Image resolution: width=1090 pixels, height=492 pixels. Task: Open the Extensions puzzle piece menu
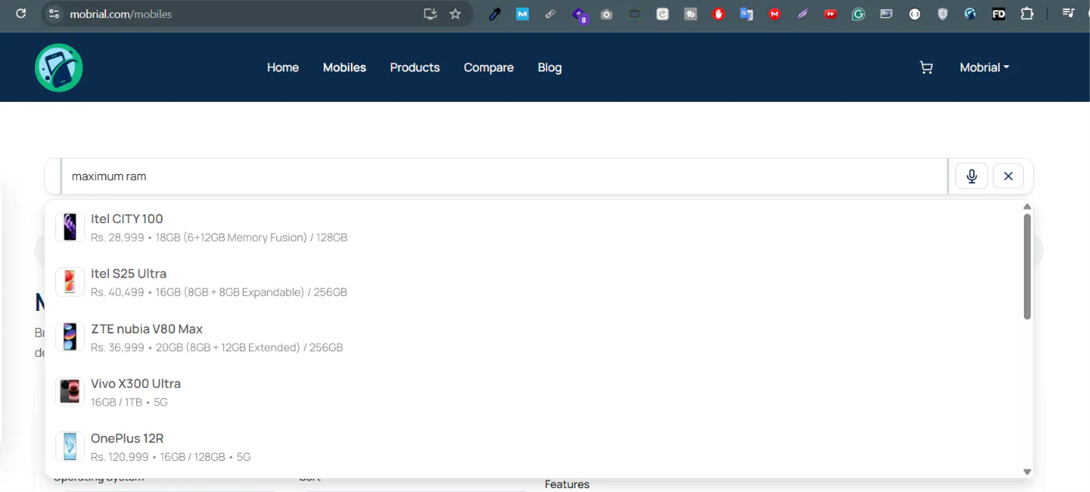(x=1027, y=14)
